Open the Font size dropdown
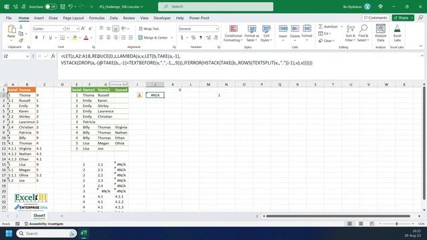This screenshot has height=240, width=427. pos(77,29)
